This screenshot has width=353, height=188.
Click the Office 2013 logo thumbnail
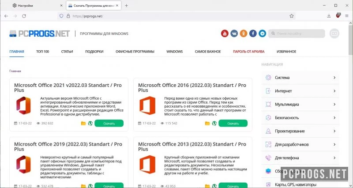[147, 165]
